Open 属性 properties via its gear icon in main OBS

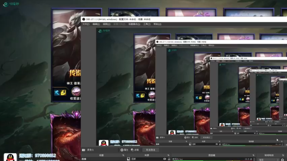[x=122, y=150]
